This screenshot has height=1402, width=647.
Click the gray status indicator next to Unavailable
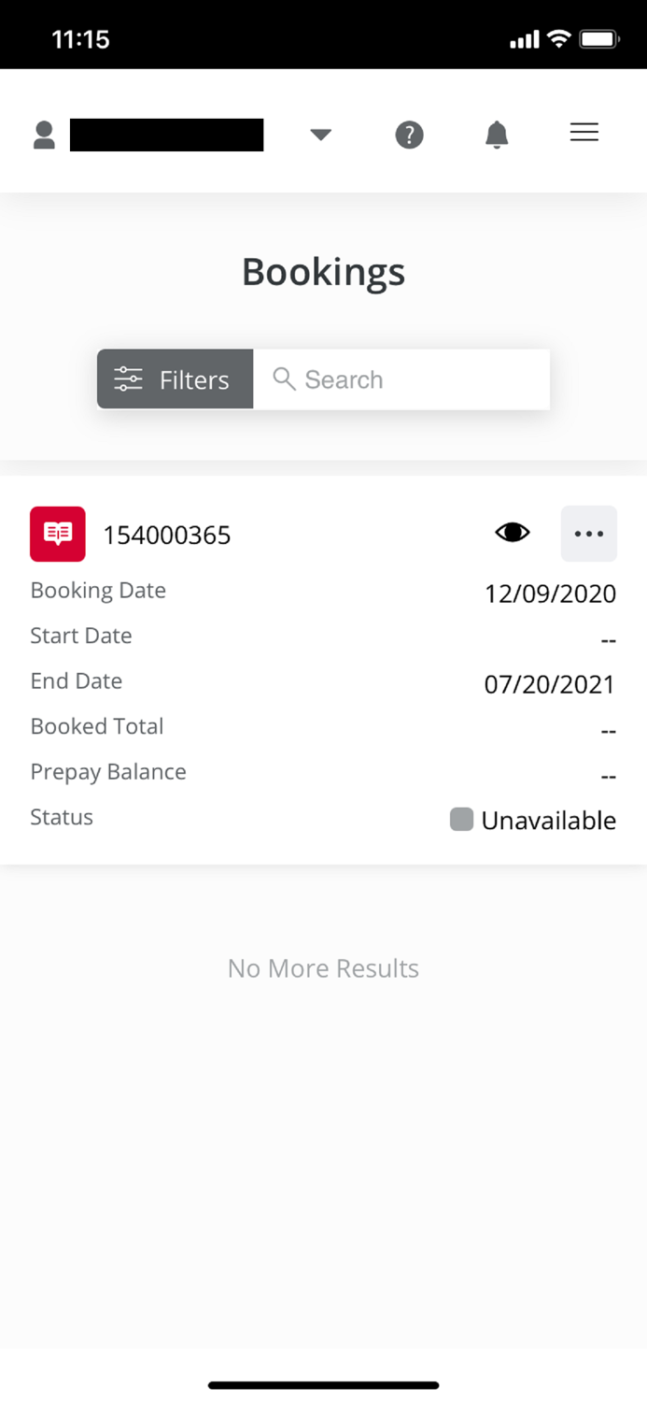point(462,819)
